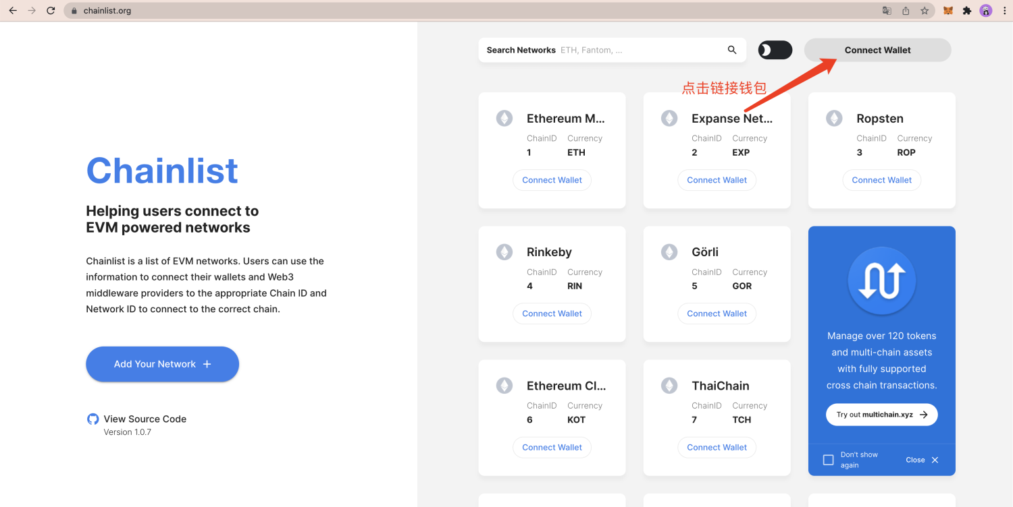Click the ETH currency value
The image size is (1013, 507).
(576, 152)
